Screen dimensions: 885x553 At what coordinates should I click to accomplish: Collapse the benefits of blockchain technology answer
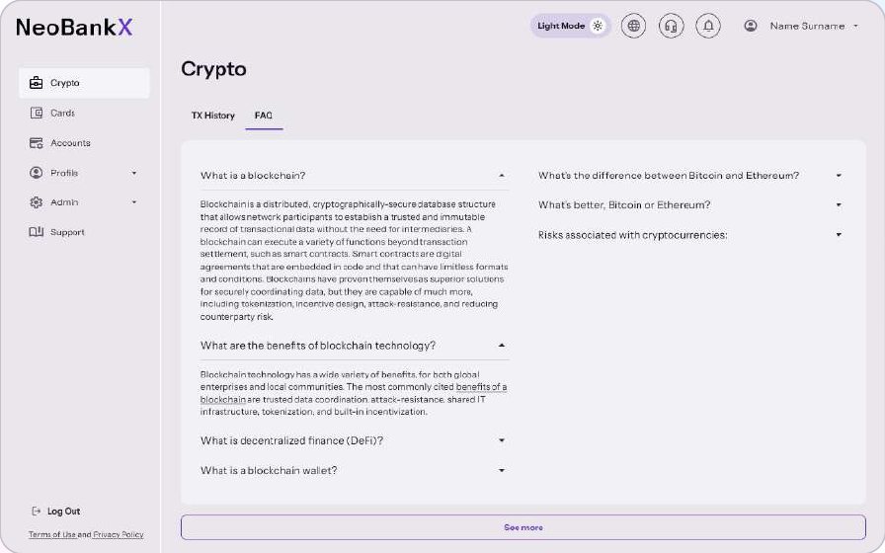click(x=501, y=346)
